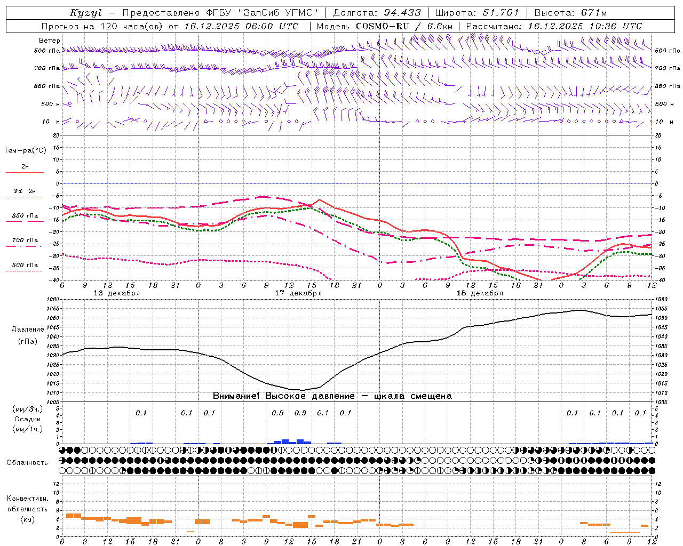Image resolution: width=683 pixels, height=546 pixels.
Task: Click the "Ветер" wind panel label
Action: [x=50, y=41]
